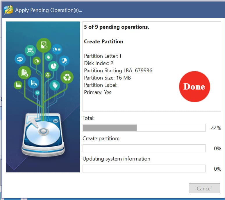Click the blue eye icon on the left
225x200 pixels.
(x=20, y=59)
